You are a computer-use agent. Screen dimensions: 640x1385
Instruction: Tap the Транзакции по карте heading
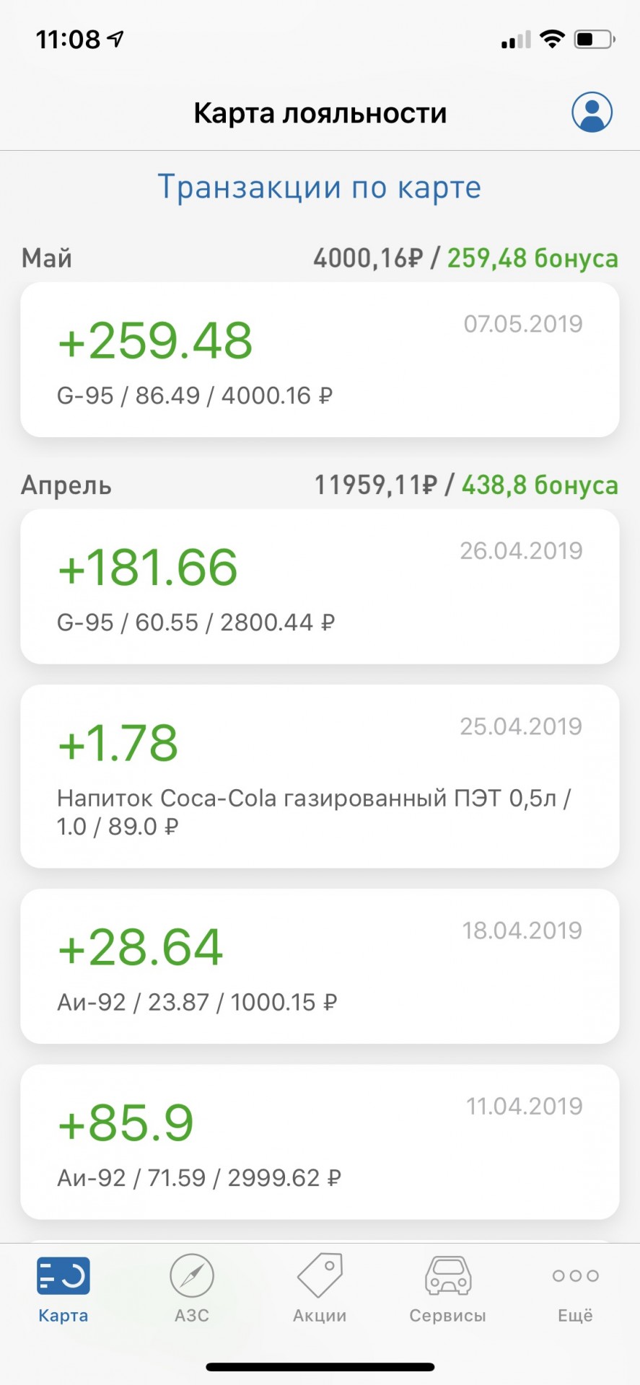(x=320, y=188)
